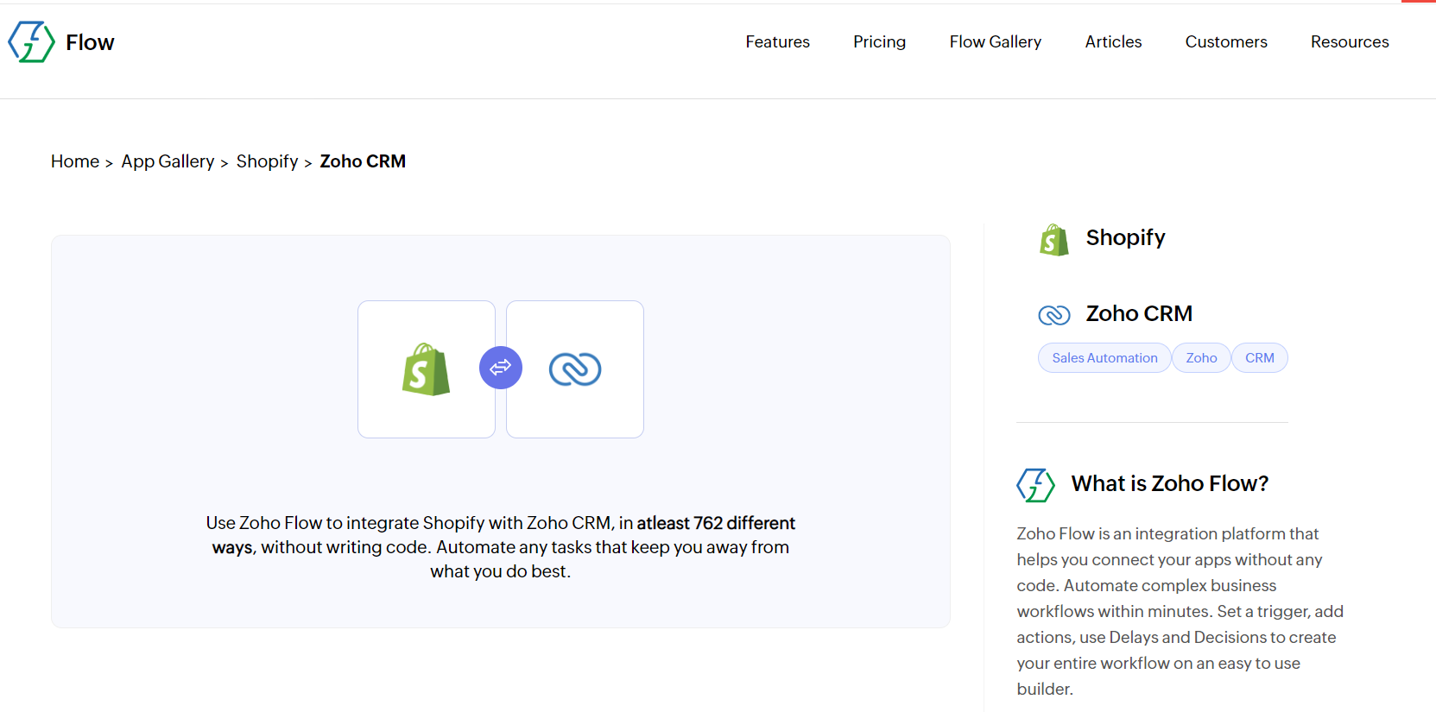This screenshot has height=712, width=1436.
Task: Navigate to App Gallery breadcrumb
Action: 168,161
